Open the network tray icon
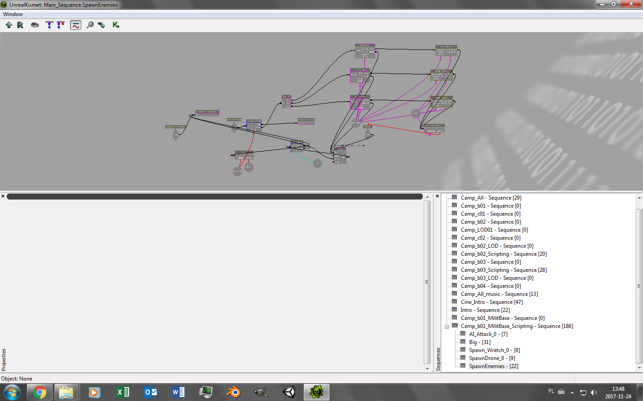 583,393
